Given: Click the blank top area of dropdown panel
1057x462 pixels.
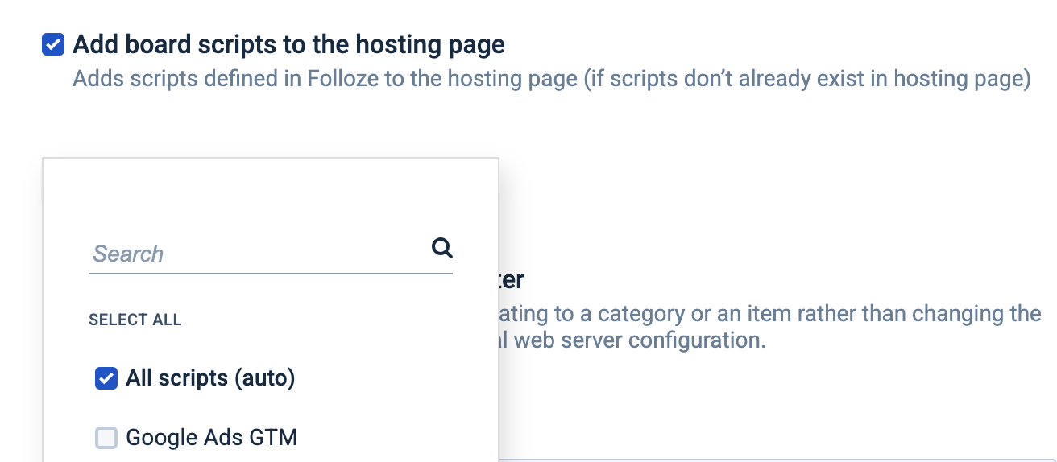Looking at the screenshot, I should point(270,193).
